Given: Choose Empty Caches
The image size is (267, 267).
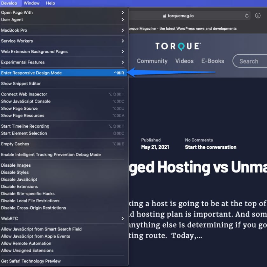Looking at the screenshot, I should [x=62, y=144].
